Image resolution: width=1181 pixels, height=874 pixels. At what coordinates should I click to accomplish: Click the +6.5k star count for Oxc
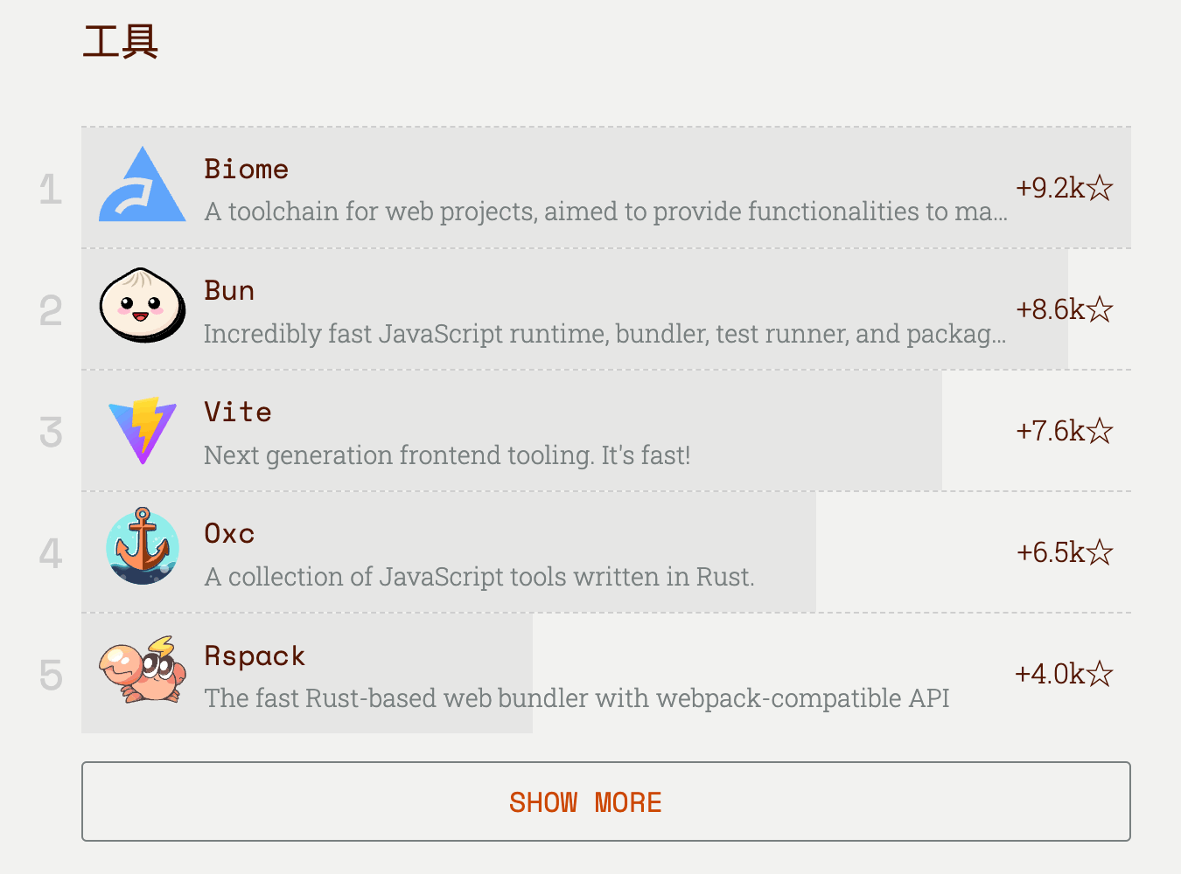point(1050,552)
